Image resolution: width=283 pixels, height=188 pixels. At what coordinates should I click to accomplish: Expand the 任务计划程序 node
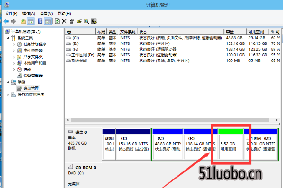14,44
